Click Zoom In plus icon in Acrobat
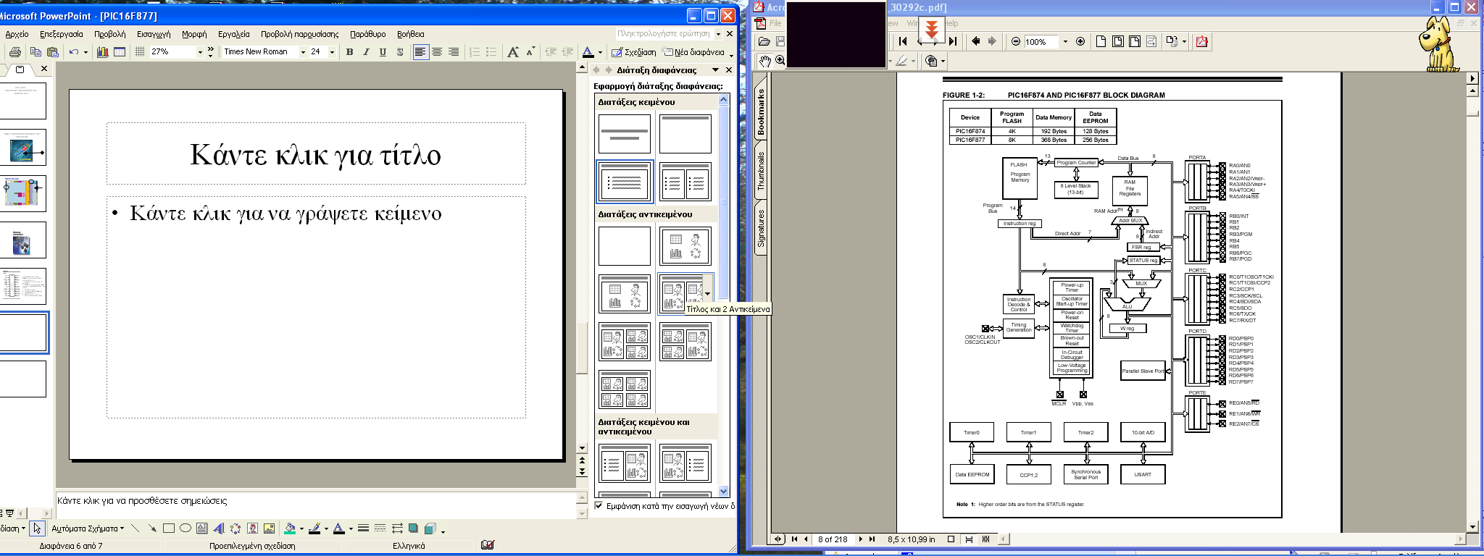Screen dimensions: 1484x556 click(x=1080, y=41)
